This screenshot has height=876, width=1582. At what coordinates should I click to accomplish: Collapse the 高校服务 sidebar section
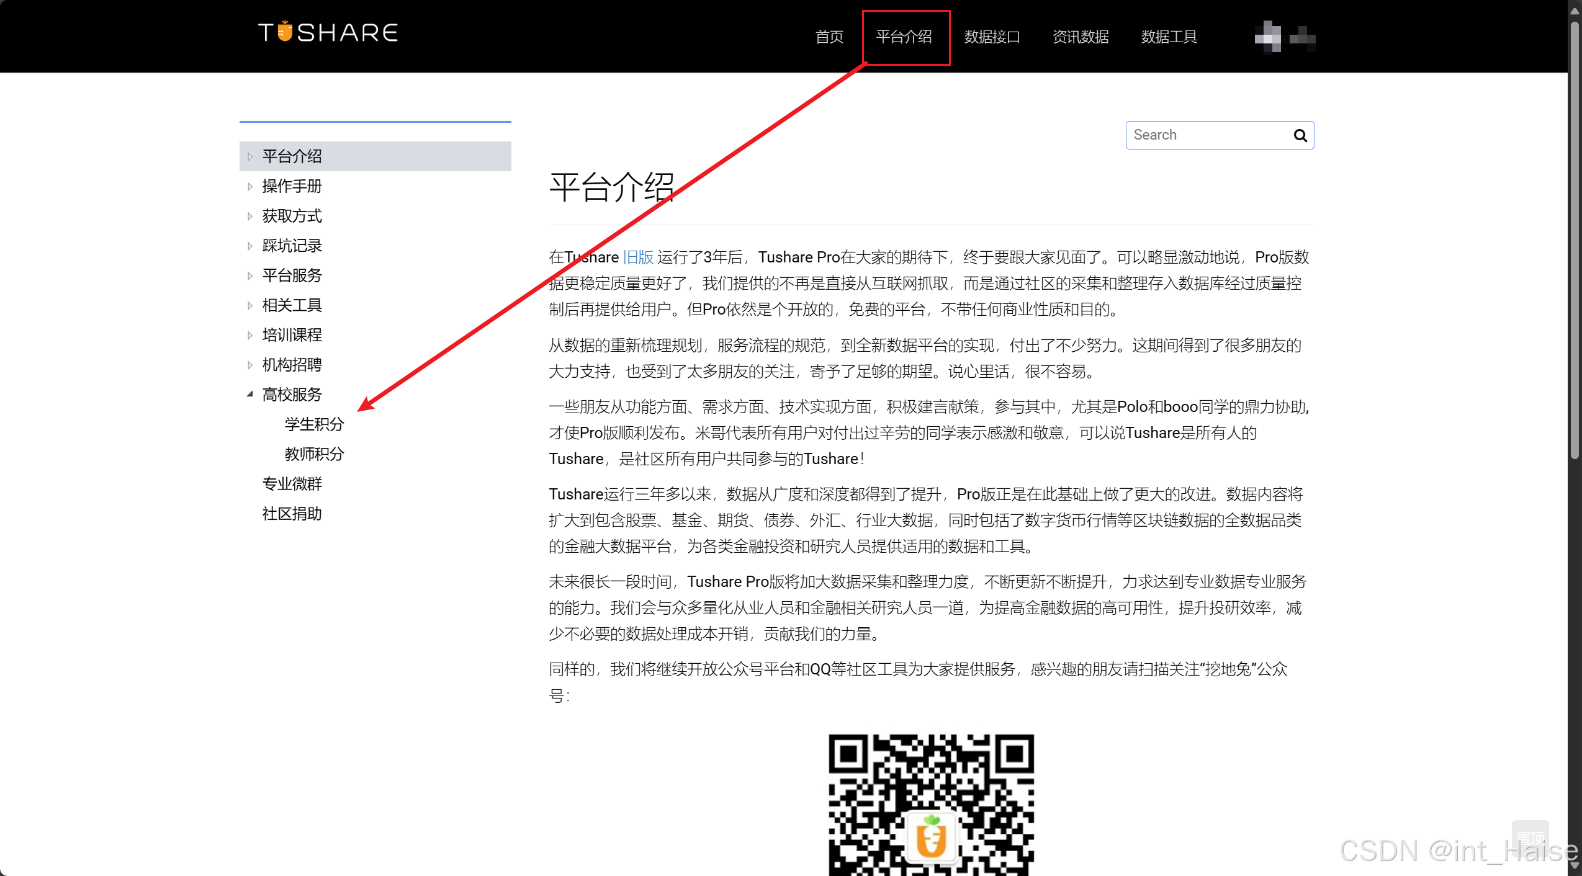click(250, 394)
